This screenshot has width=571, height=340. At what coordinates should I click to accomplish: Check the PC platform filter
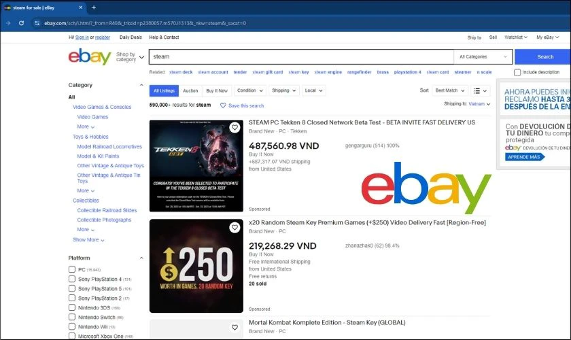click(72, 269)
